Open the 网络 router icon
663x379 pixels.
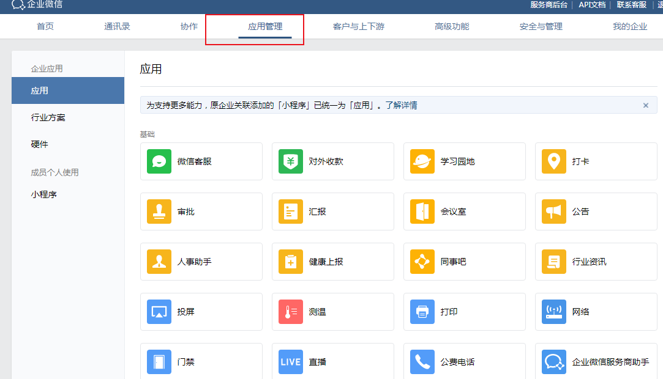[x=553, y=312]
